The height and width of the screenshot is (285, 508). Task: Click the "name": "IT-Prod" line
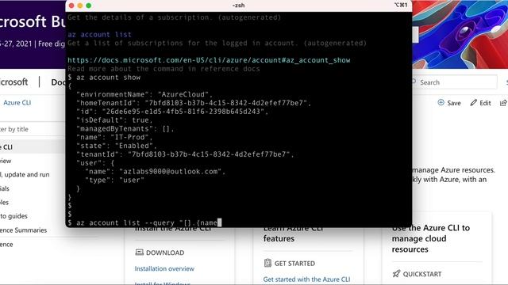coord(114,137)
